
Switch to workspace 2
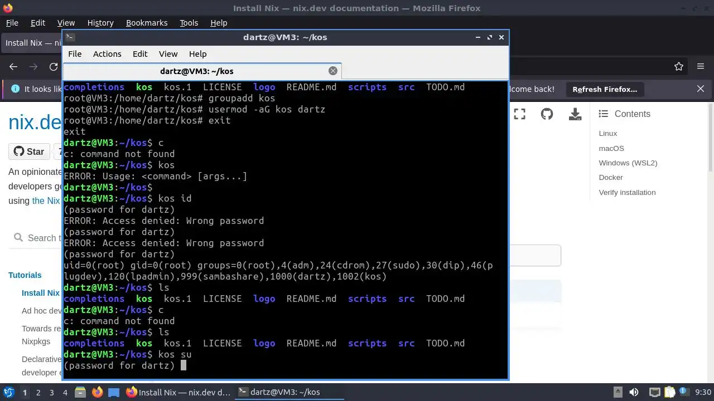[38, 393]
